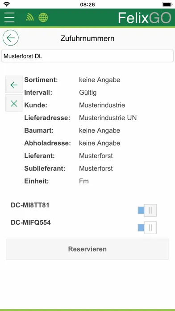This screenshot has width=175, height=311.
Task: Click the green X button beside Kunde
Action: 14,103
